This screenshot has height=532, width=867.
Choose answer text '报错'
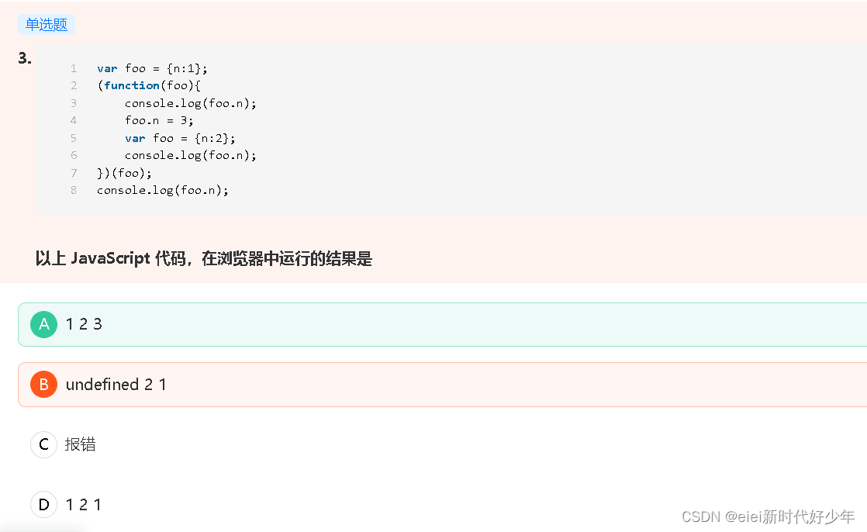[x=80, y=444]
